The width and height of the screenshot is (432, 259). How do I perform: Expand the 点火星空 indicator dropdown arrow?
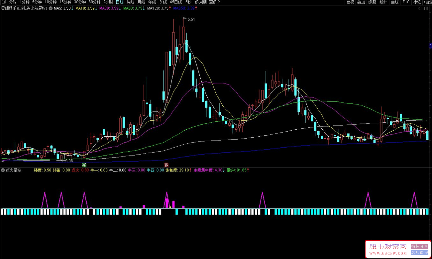(x=3, y=170)
